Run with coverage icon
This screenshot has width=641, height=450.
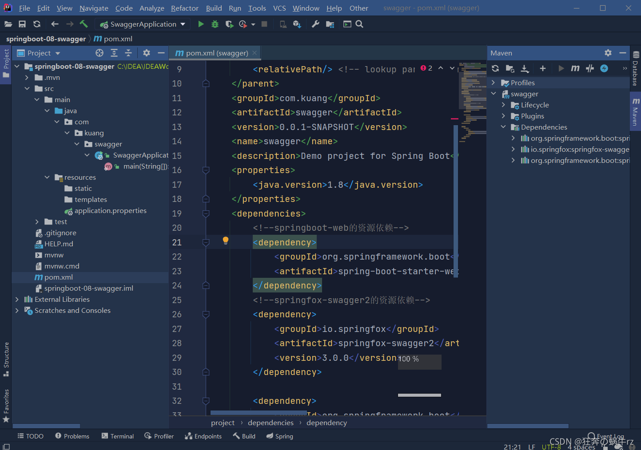[229, 24]
